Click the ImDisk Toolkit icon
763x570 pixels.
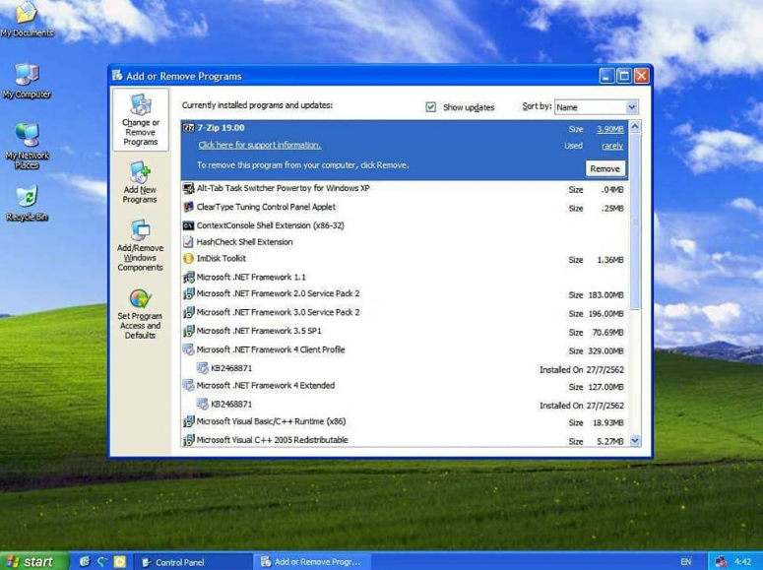(x=188, y=259)
